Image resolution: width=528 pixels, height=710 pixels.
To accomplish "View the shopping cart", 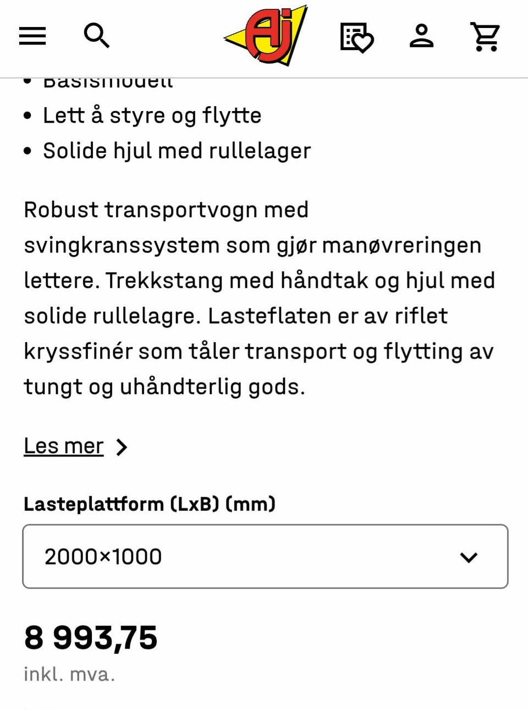I will pos(486,37).
